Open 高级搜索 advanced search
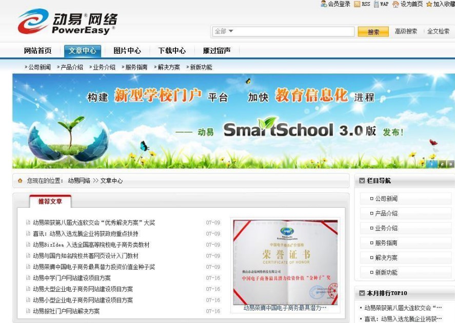 pyautogui.click(x=406, y=31)
